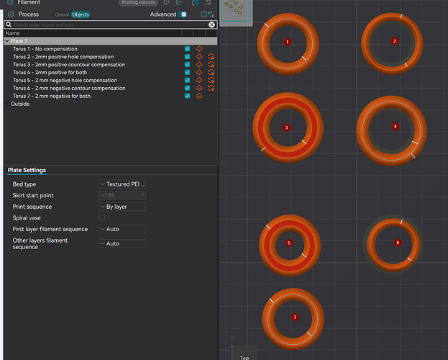Select 'Torus 5 - 2 mm negative hole compensation'

click(65, 80)
